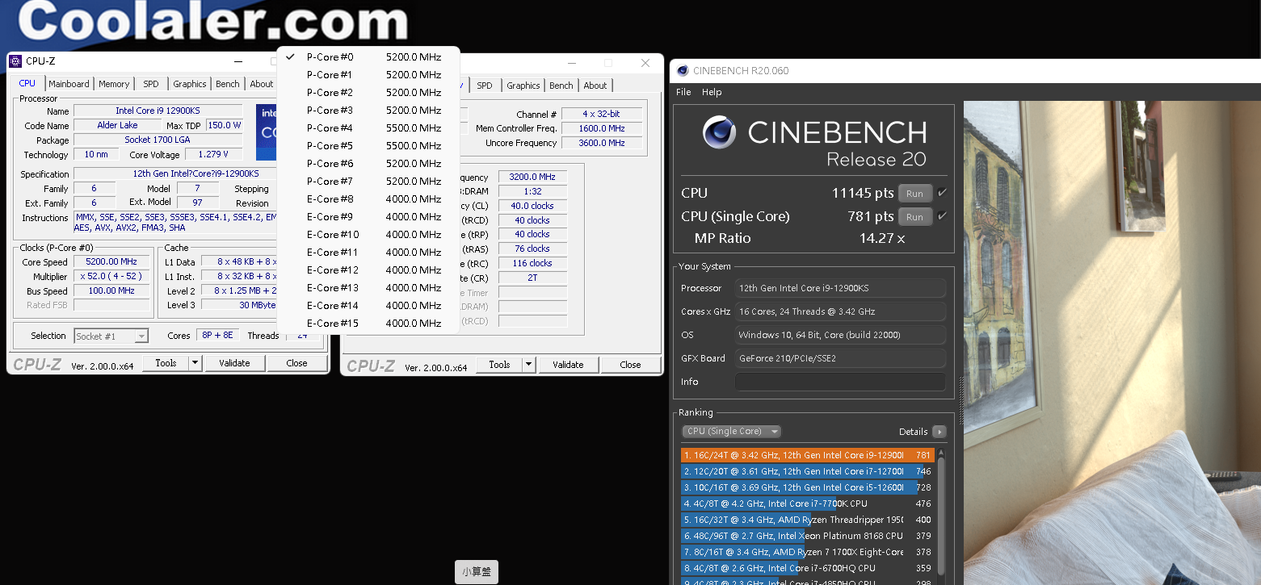Open the SPD tab in left CPU-Z window
Screen dimensions: 1261x585
(x=151, y=84)
